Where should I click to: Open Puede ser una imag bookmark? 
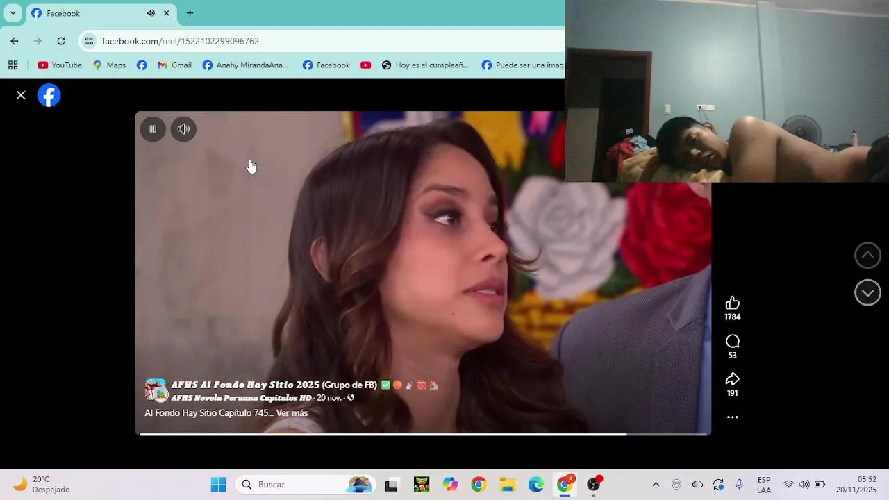point(522,65)
